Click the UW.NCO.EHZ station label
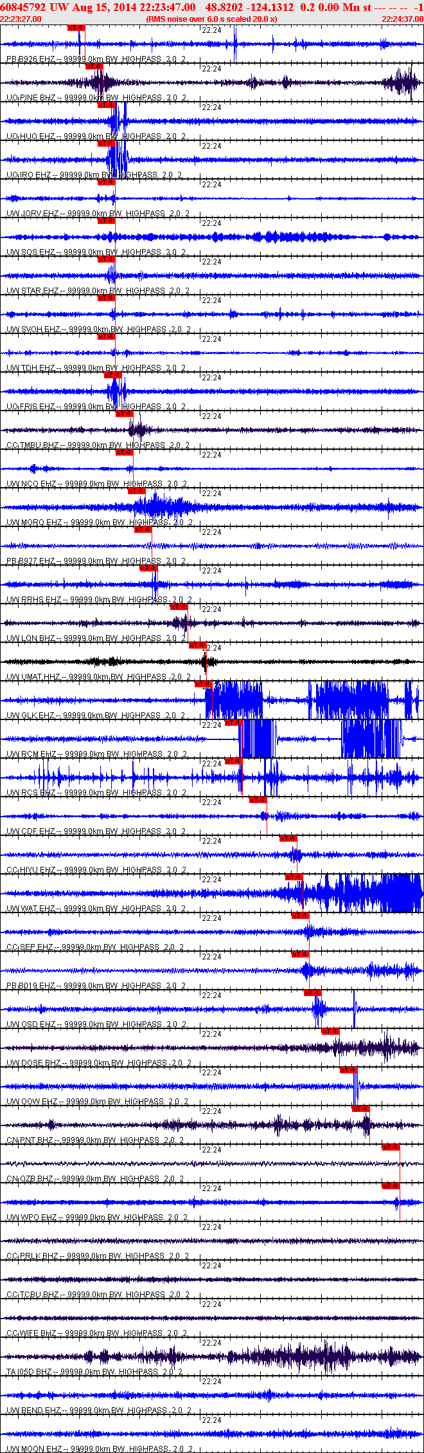This screenshot has height=1453, width=424. (96, 484)
